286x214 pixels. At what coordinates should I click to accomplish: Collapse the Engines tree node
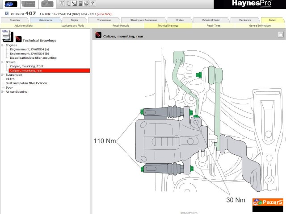coord(2,45)
